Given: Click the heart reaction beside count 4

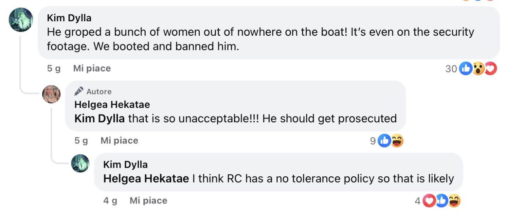Looking at the screenshot, I should 429,201.
